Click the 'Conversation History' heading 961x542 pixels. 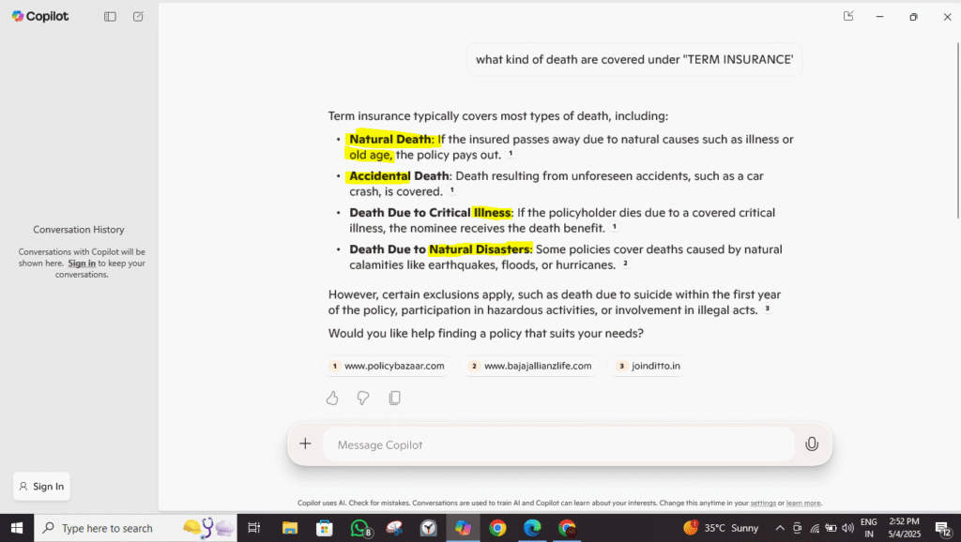79,230
